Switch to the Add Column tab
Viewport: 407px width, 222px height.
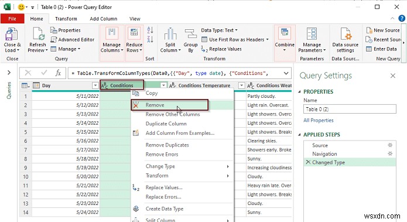(x=104, y=19)
